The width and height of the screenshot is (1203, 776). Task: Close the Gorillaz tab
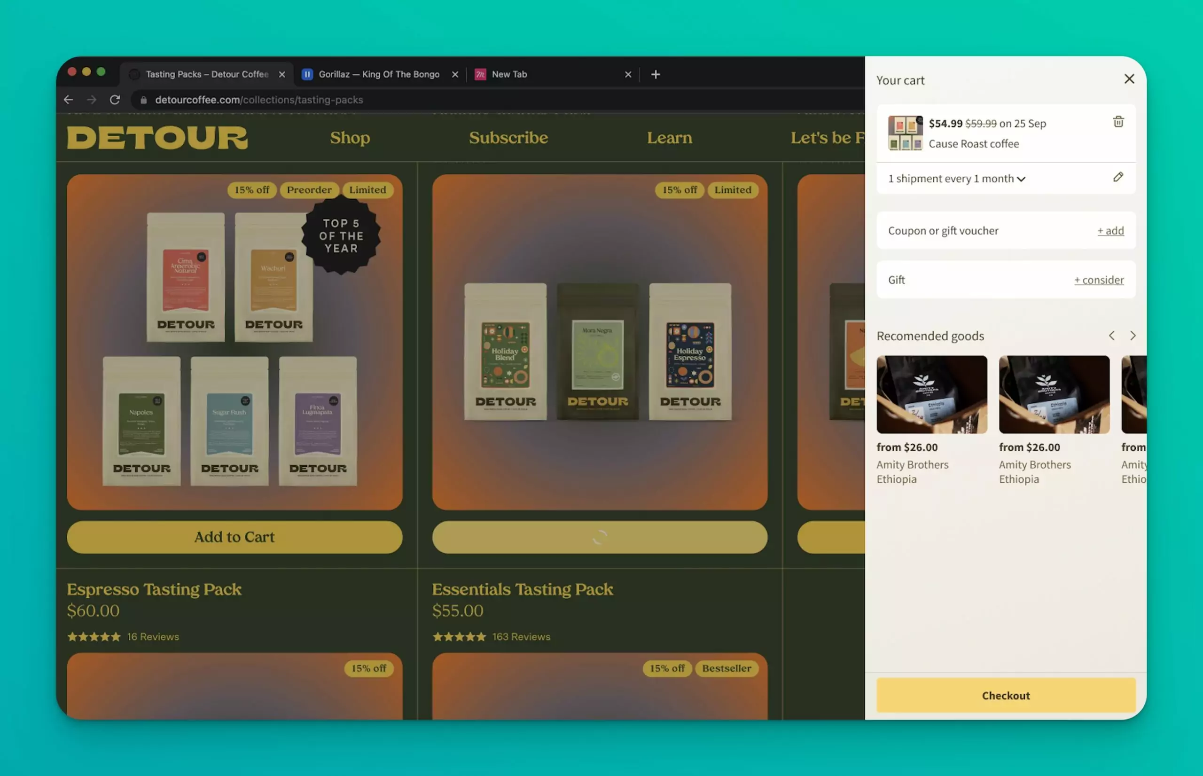(455, 74)
